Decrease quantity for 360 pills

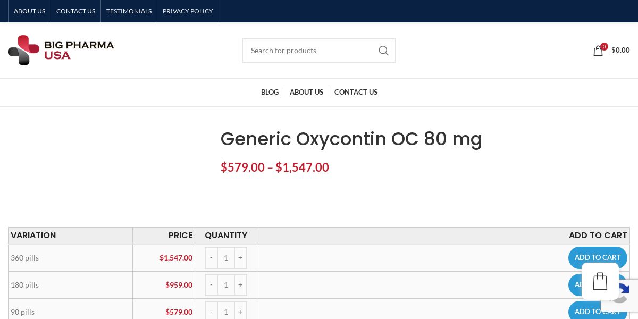[211, 258]
